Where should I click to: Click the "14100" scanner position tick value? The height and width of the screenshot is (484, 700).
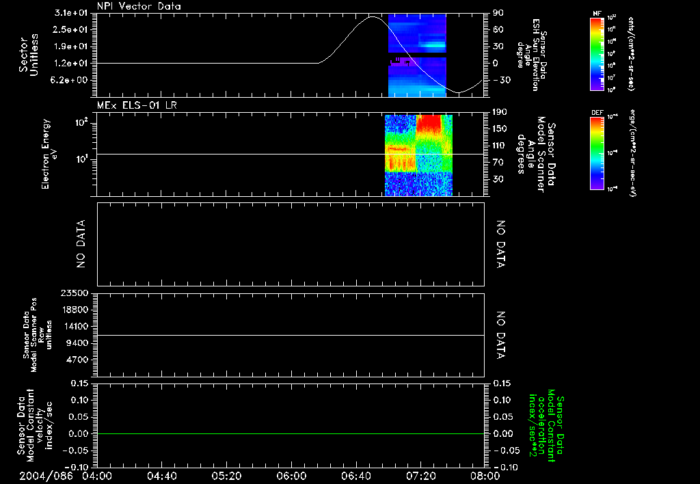pos(74,326)
